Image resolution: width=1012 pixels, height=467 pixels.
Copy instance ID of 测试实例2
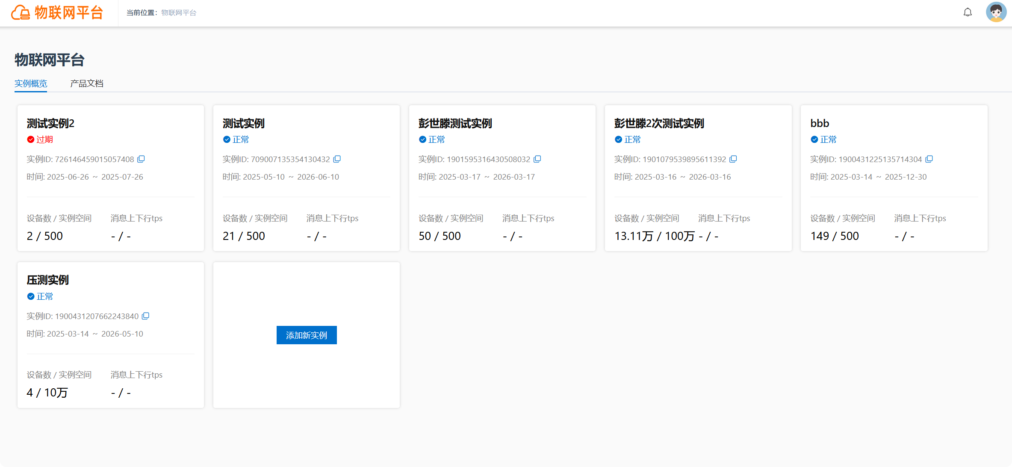click(x=141, y=159)
